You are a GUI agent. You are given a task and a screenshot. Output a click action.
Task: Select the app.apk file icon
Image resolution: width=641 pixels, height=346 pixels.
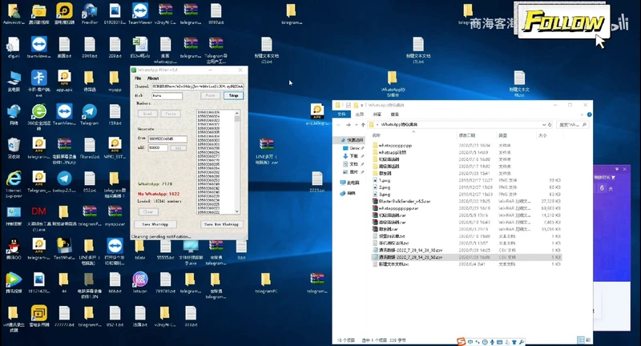(64, 80)
